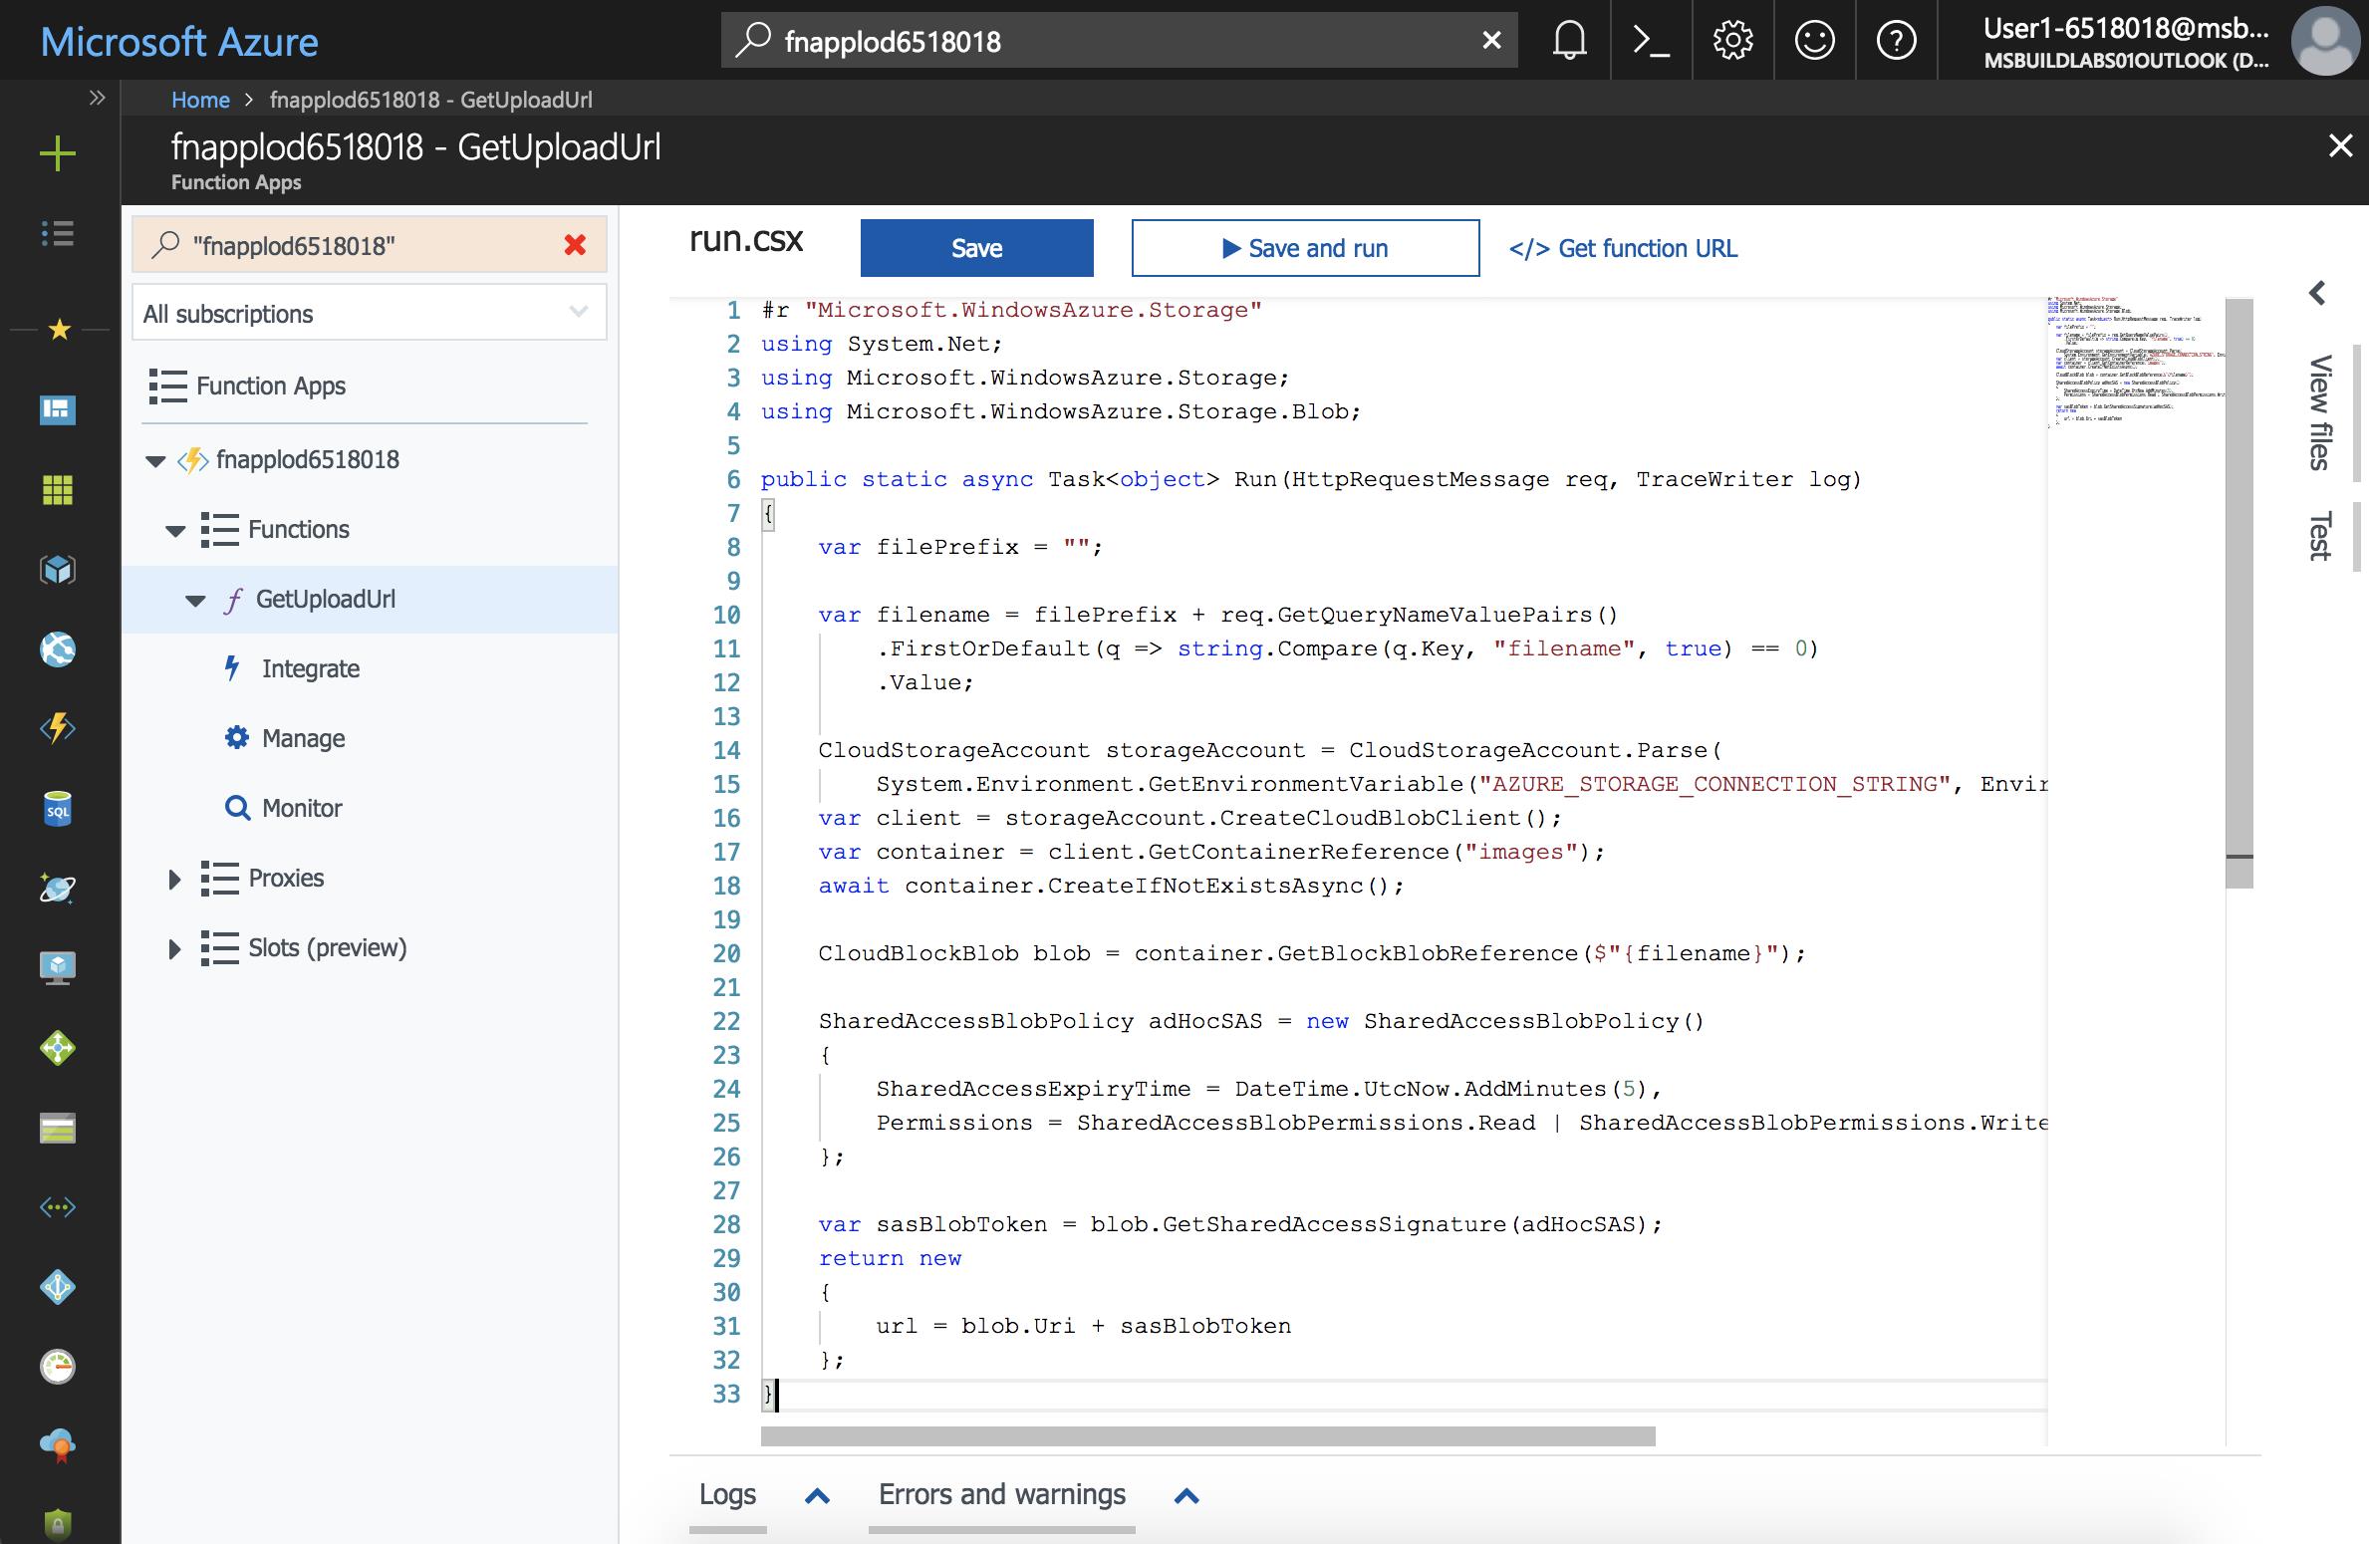The image size is (2369, 1544).
Task: Expand the Proxies tree node
Action: pos(174,878)
